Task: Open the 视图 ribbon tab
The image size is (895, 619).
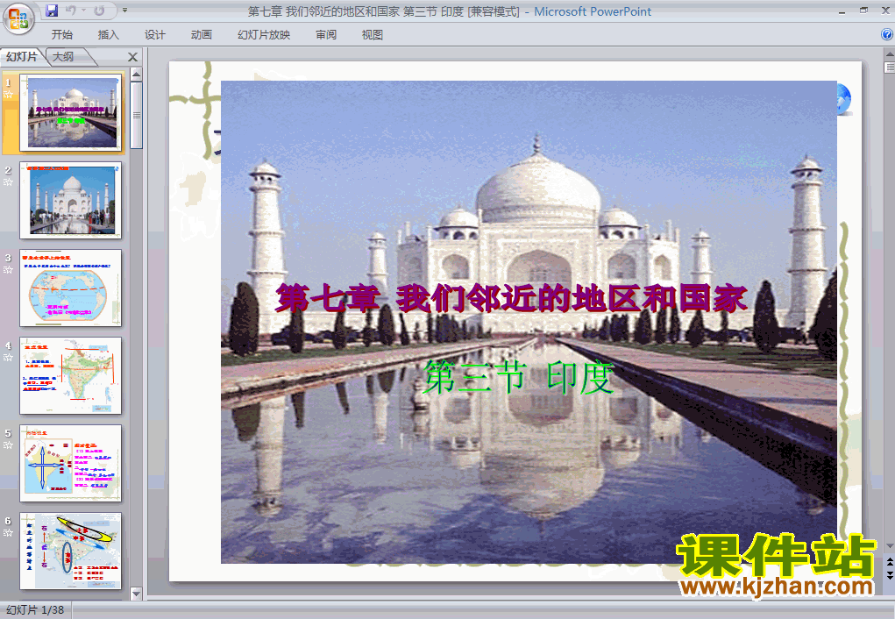Action: point(373,35)
